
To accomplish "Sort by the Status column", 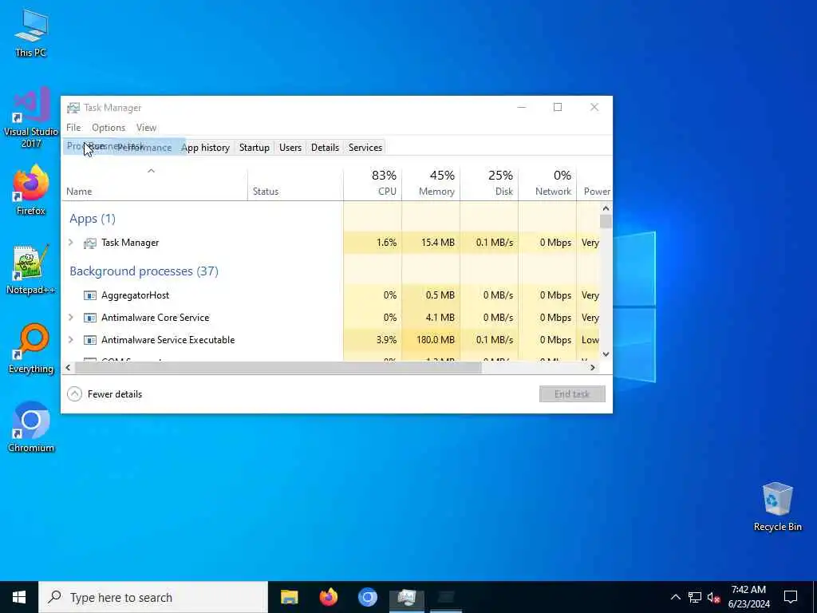I will click(x=295, y=184).
